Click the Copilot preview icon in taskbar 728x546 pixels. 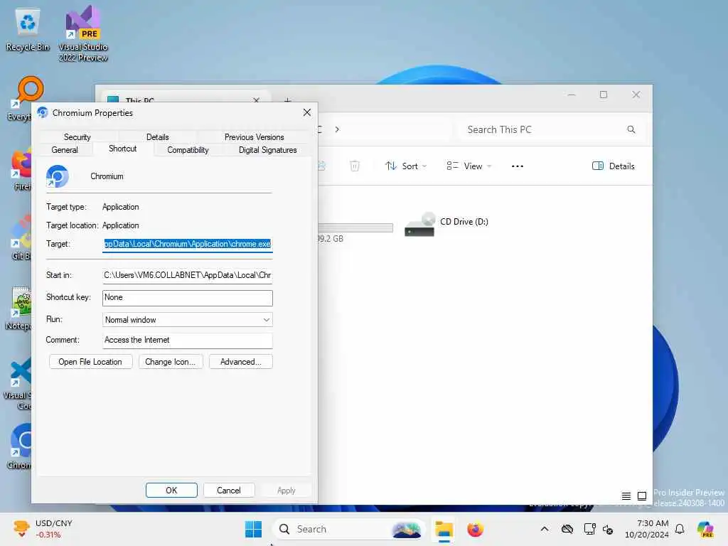click(705, 529)
